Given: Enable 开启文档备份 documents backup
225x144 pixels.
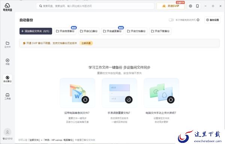Looking at the screenshot, I should [x=136, y=31].
